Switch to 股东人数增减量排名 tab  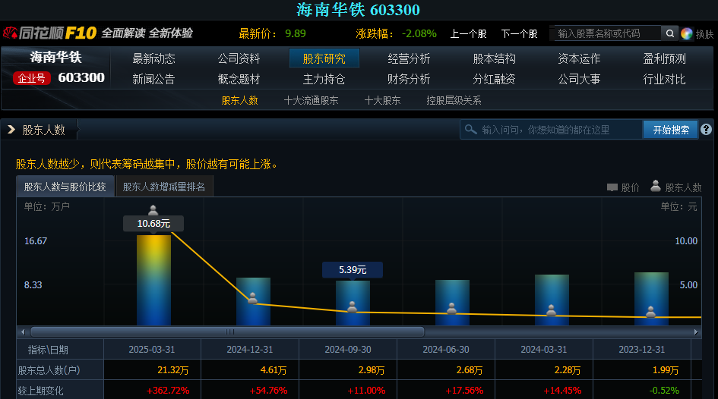click(x=164, y=187)
